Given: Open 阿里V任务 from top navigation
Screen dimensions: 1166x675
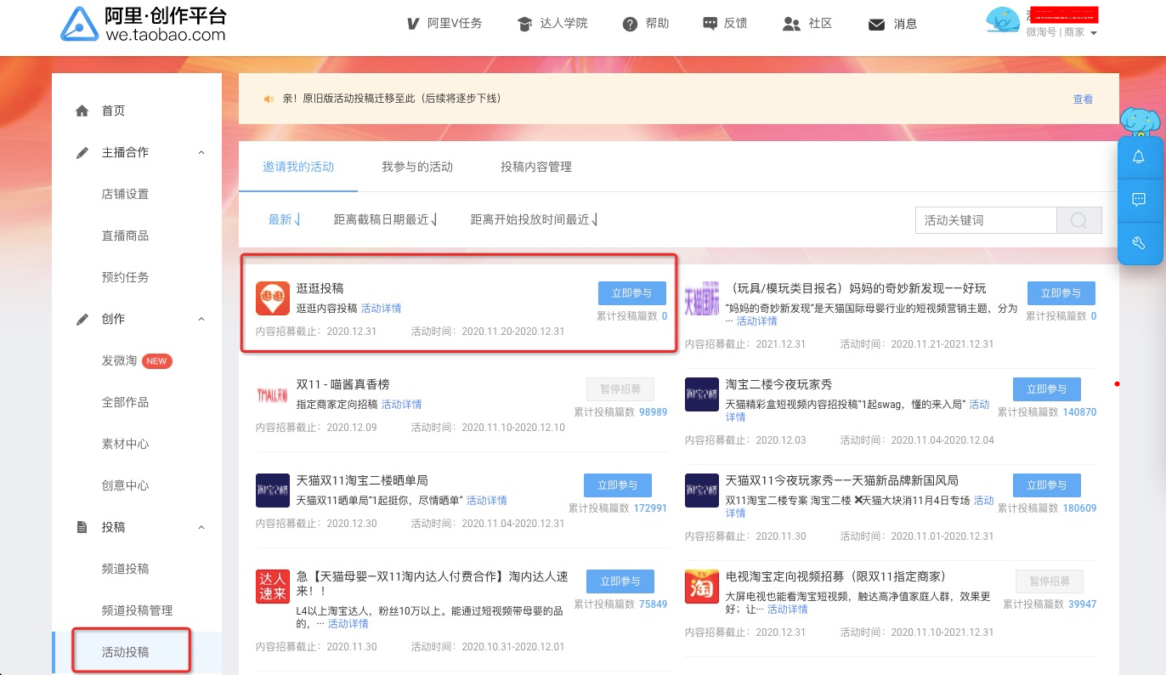Looking at the screenshot, I should point(445,24).
